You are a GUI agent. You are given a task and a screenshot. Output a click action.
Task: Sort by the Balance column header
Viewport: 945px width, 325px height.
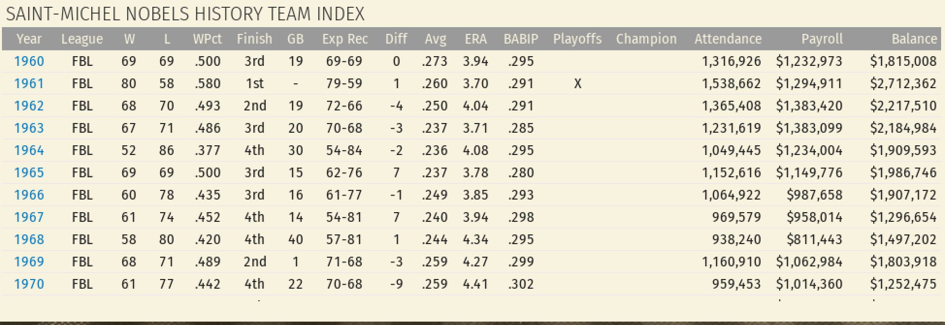(x=914, y=39)
